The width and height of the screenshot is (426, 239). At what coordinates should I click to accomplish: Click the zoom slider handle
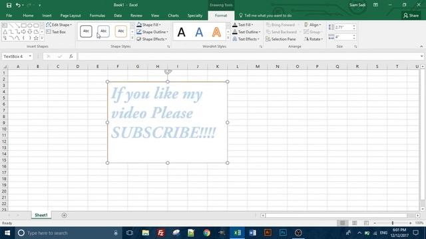coord(392,223)
